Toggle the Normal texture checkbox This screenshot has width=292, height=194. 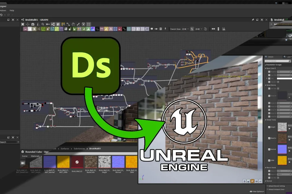(269, 149)
